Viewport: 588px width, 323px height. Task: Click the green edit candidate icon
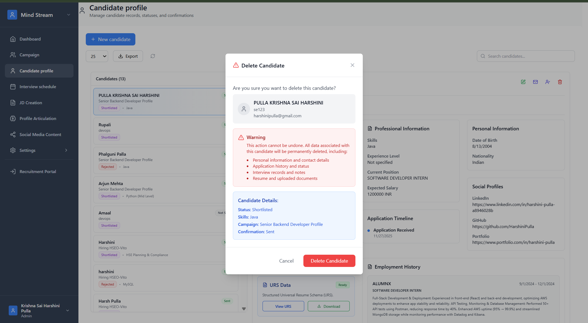click(x=523, y=82)
